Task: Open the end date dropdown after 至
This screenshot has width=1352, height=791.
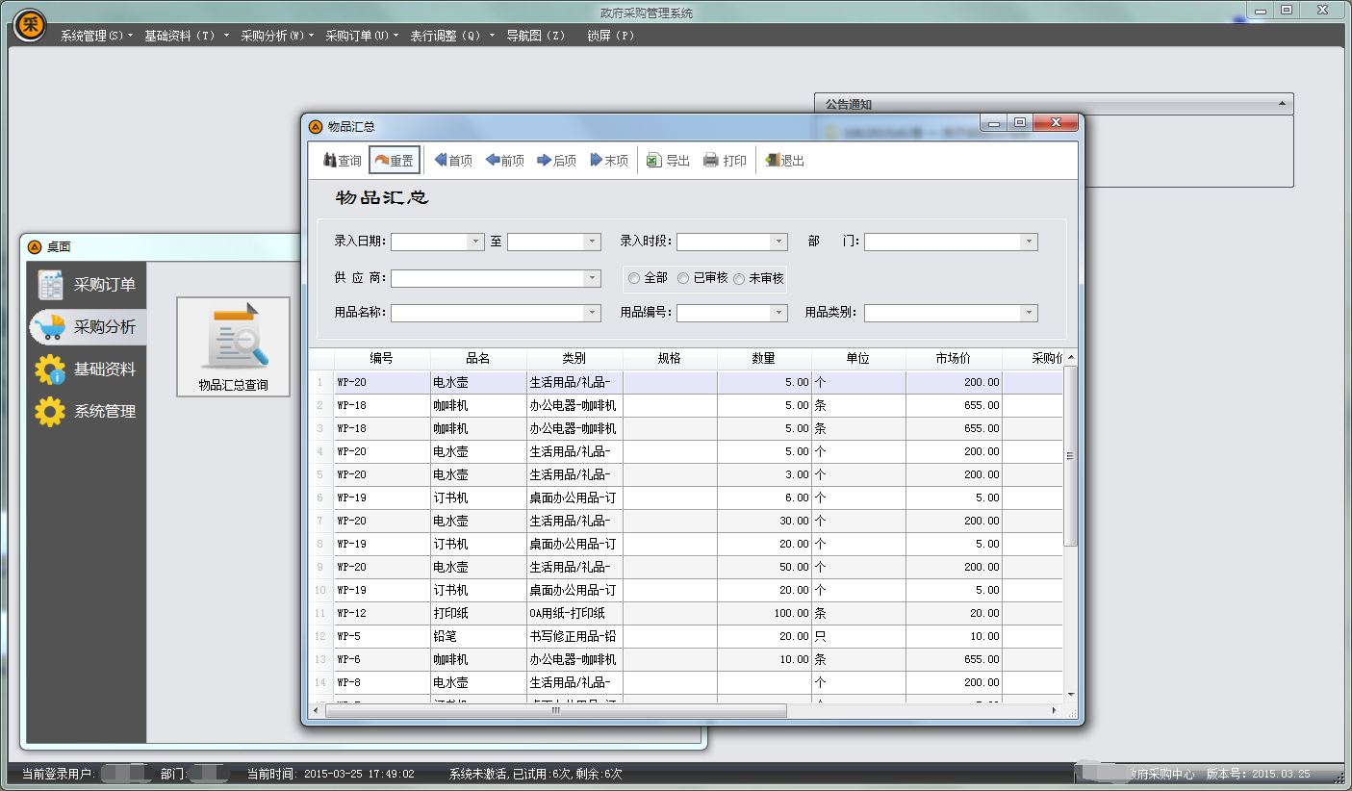Action: [x=593, y=242]
